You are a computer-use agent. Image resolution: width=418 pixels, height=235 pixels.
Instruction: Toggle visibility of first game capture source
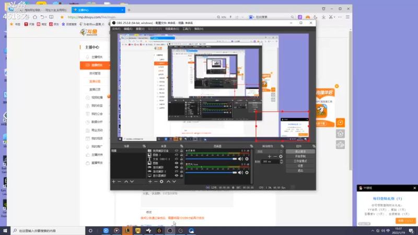(176, 167)
